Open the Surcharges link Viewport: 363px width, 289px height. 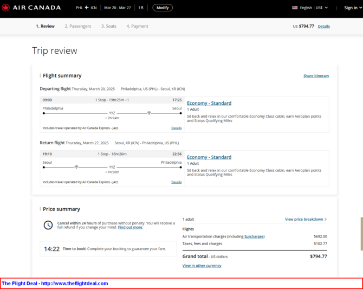coord(254,236)
